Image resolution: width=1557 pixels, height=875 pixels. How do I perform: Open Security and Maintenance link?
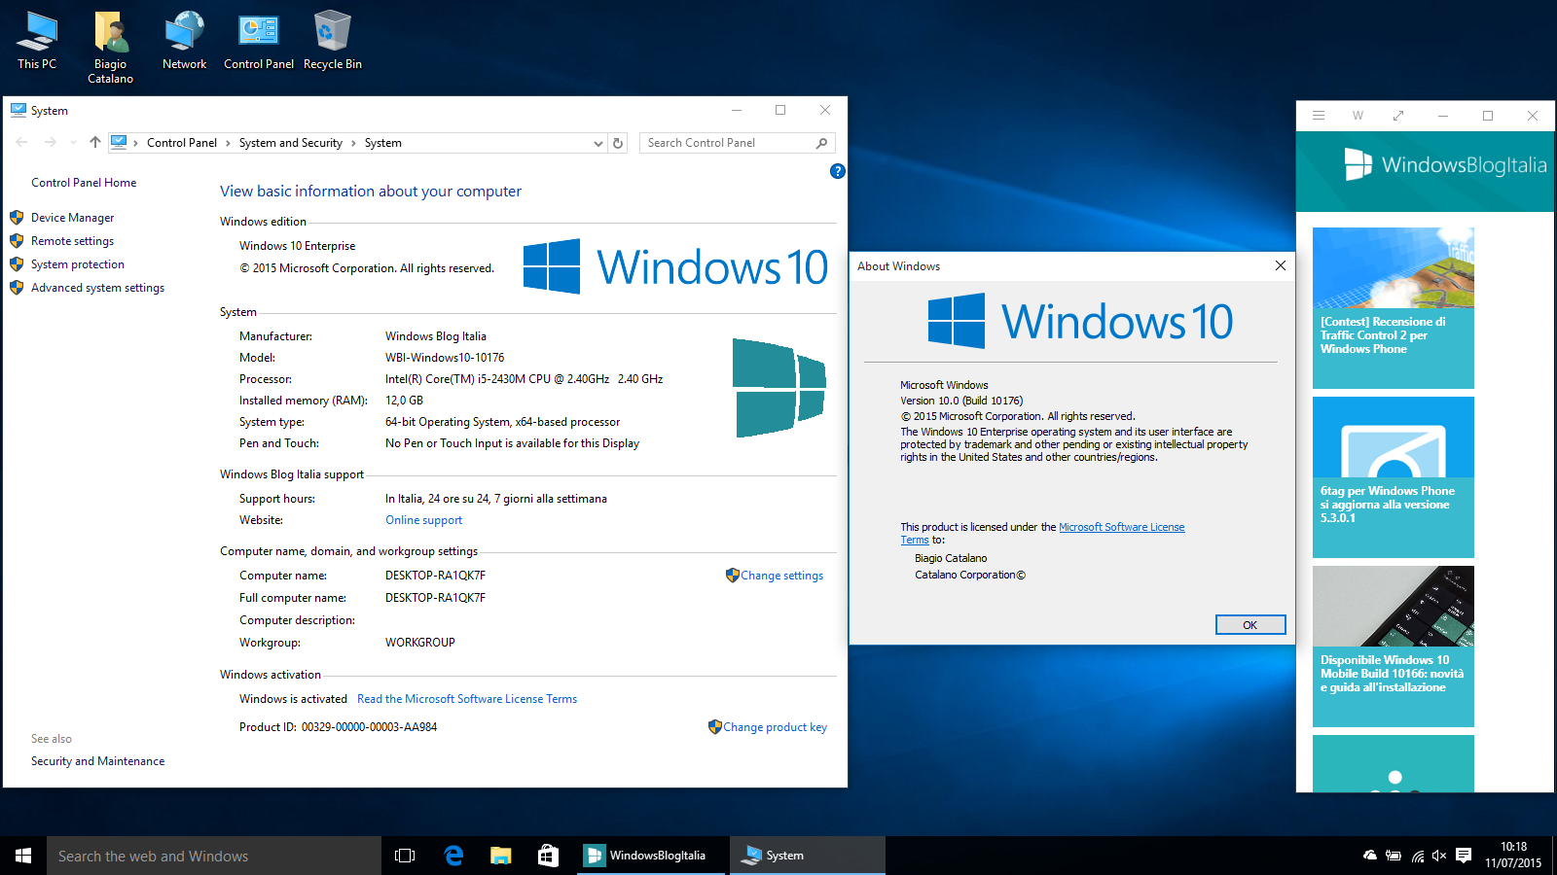[97, 761]
